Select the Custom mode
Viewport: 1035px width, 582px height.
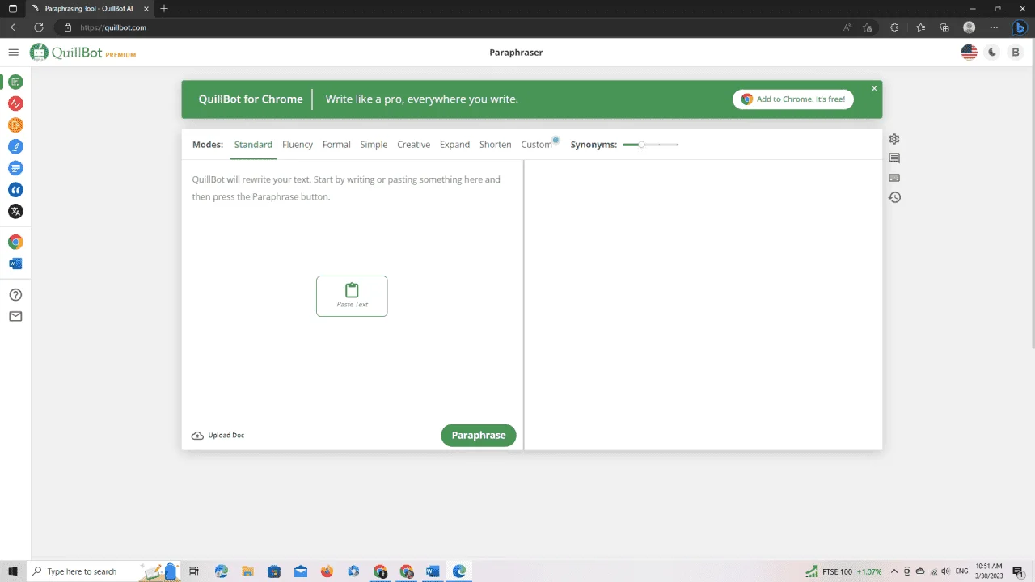(x=536, y=145)
